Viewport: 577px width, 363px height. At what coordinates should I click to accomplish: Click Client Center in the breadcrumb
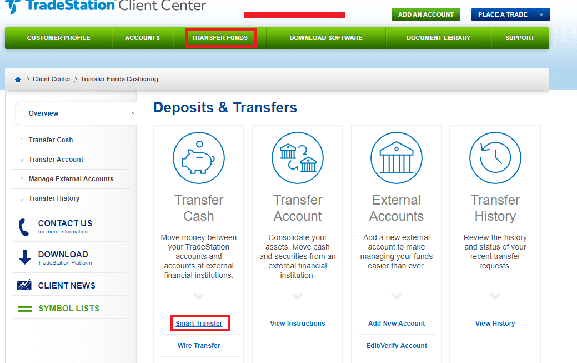click(52, 79)
